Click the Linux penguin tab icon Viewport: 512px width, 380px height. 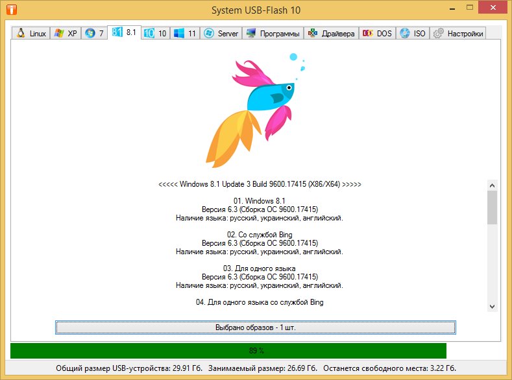[x=21, y=33]
